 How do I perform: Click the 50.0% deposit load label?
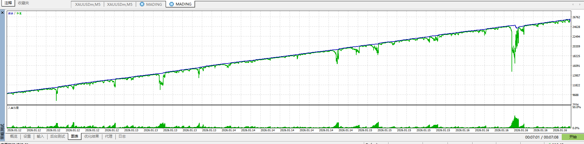(576, 107)
